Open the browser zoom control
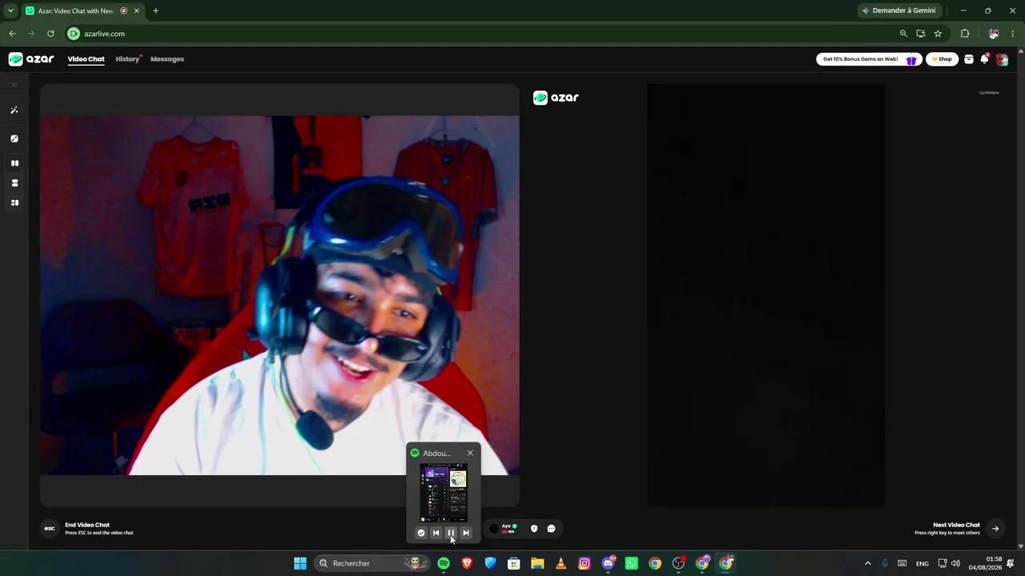This screenshot has height=576, width=1025. 903,34
